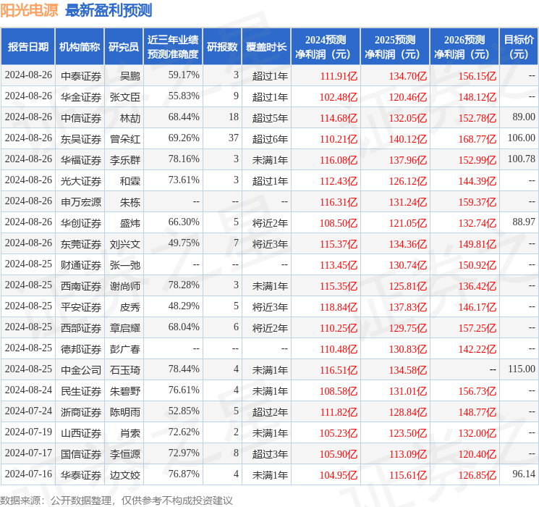Image resolution: width=539 pixels, height=507 pixels.
Task: Select the 中泰证券 institution cell
Action: [81, 76]
